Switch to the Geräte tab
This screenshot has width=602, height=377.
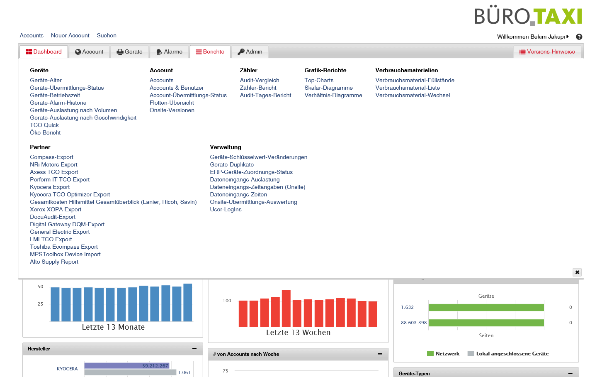click(129, 52)
